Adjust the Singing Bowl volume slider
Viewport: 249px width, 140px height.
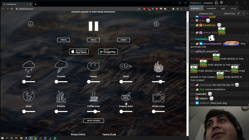(x=126, y=112)
